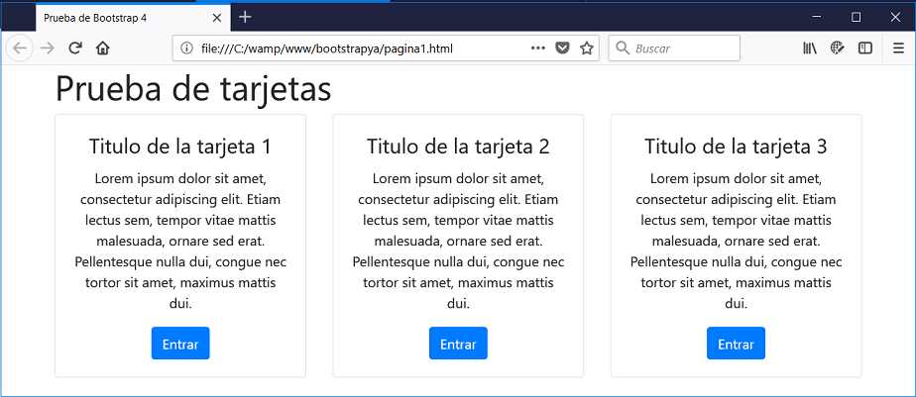The height and width of the screenshot is (397, 916).
Task: Click Entrar button in tarjeta 1
Action: click(x=180, y=344)
